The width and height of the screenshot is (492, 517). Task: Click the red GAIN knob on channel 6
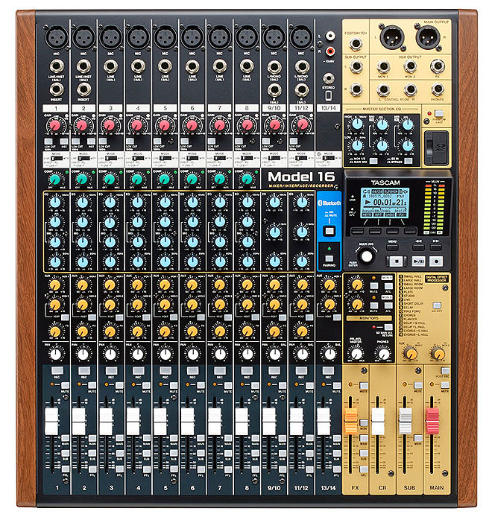coord(192,126)
